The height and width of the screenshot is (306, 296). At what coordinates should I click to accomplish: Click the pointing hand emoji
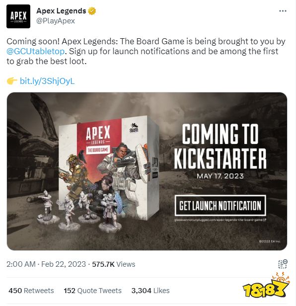[12, 81]
